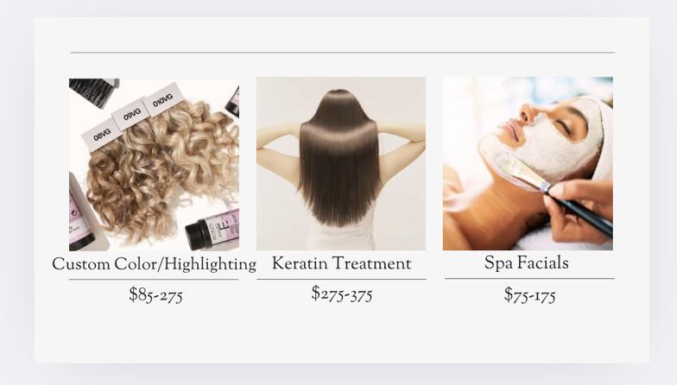Click the 08VG swatch label
The image size is (677, 385).
click(x=102, y=135)
